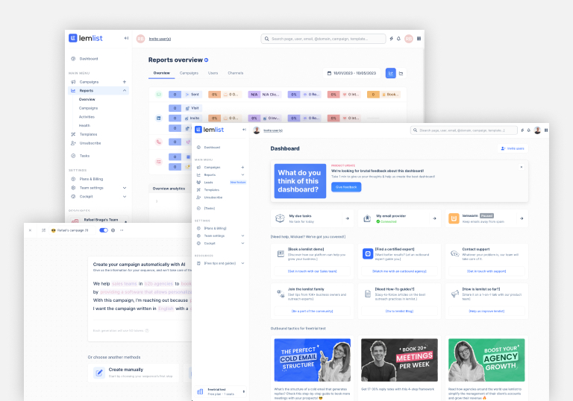Click Match me with an outbound agency
This screenshot has width=573, height=401.
tap(399, 271)
